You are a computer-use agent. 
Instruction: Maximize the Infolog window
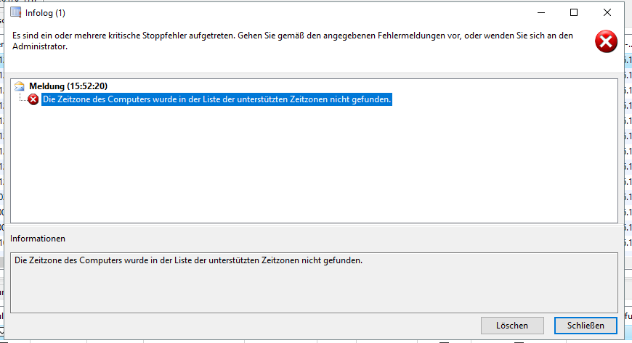tap(574, 13)
